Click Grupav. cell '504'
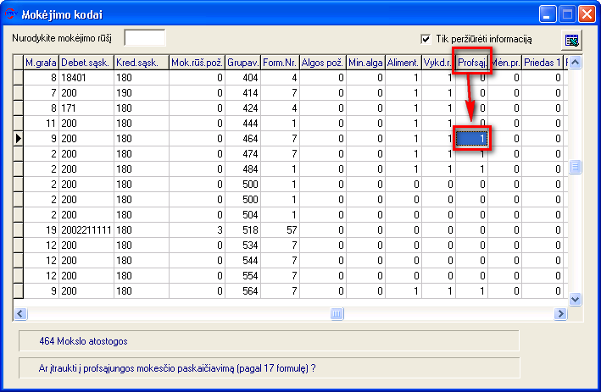The image size is (601, 392). click(x=243, y=215)
